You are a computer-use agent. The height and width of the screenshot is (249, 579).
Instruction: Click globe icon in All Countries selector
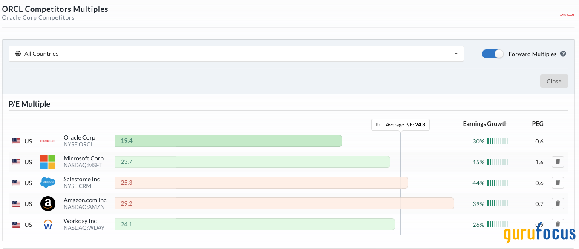coord(18,54)
